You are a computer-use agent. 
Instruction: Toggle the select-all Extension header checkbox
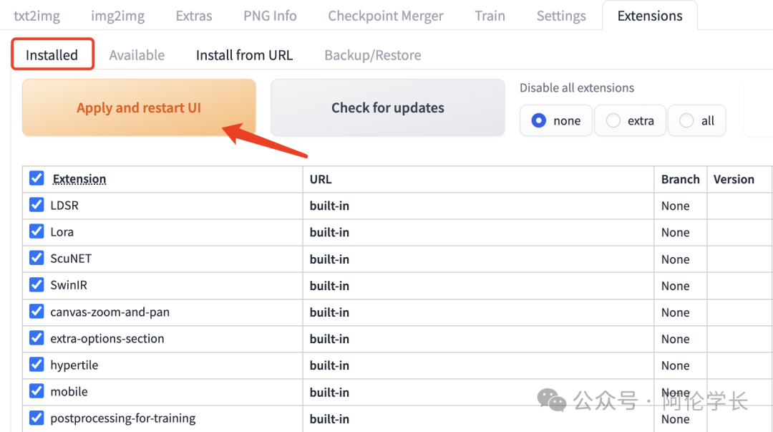[x=37, y=178]
